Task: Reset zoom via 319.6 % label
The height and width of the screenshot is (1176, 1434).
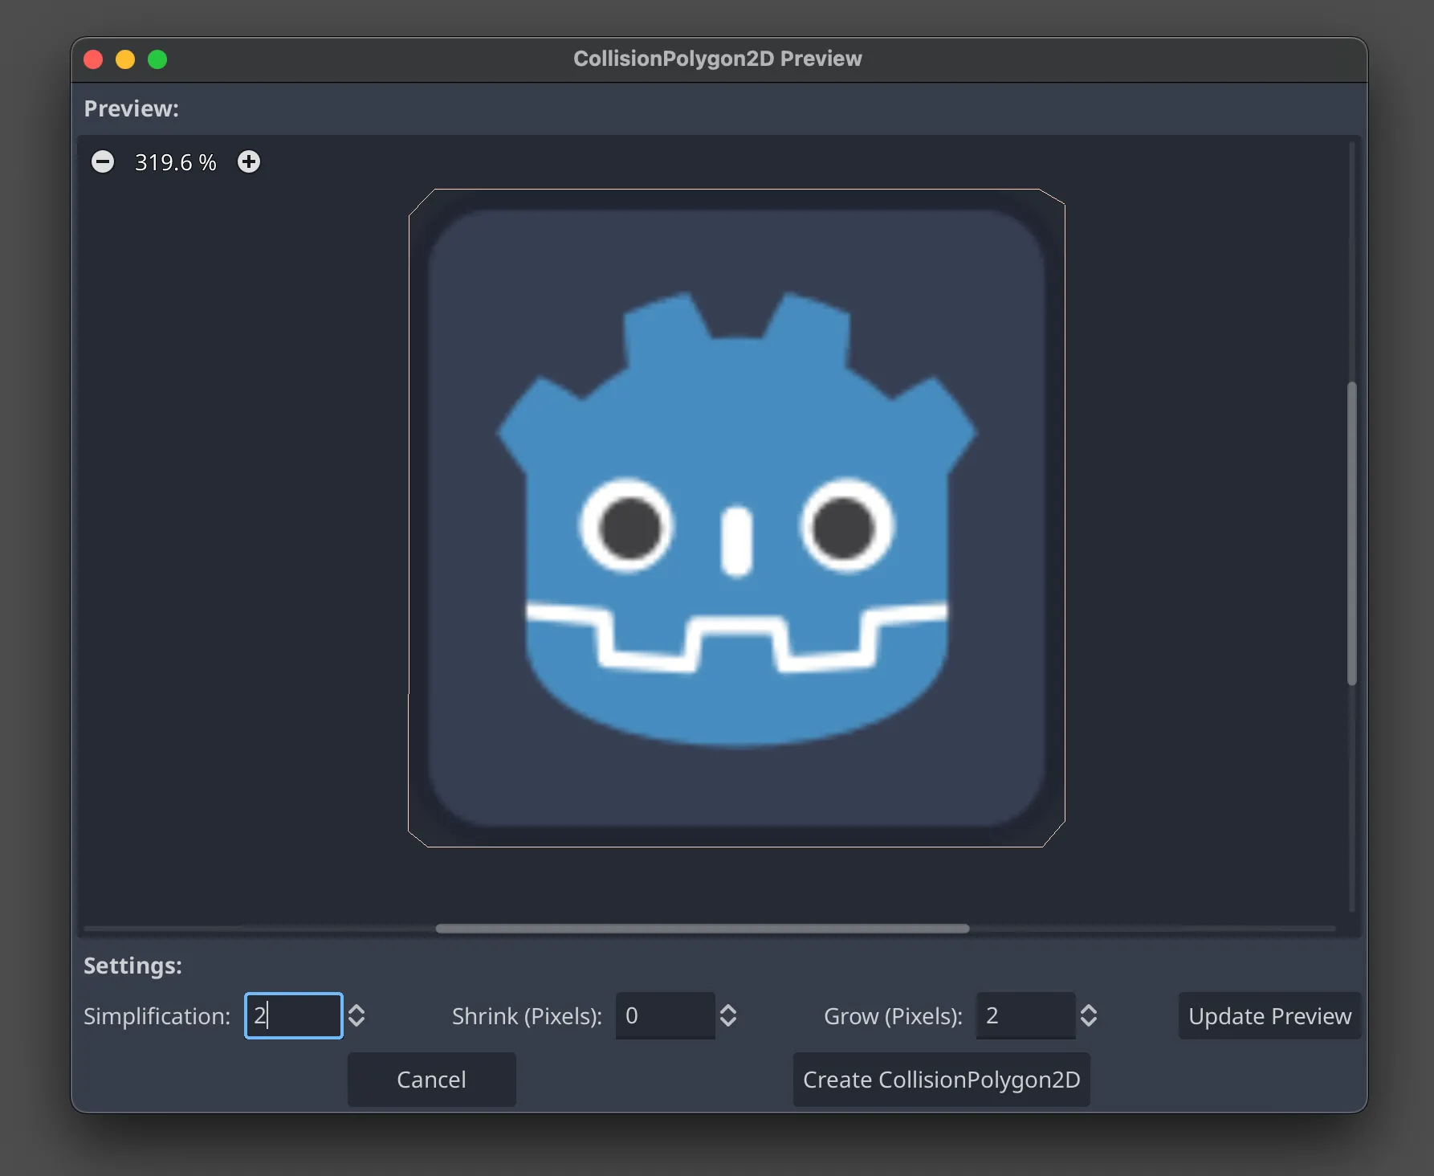Action: click(x=176, y=162)
